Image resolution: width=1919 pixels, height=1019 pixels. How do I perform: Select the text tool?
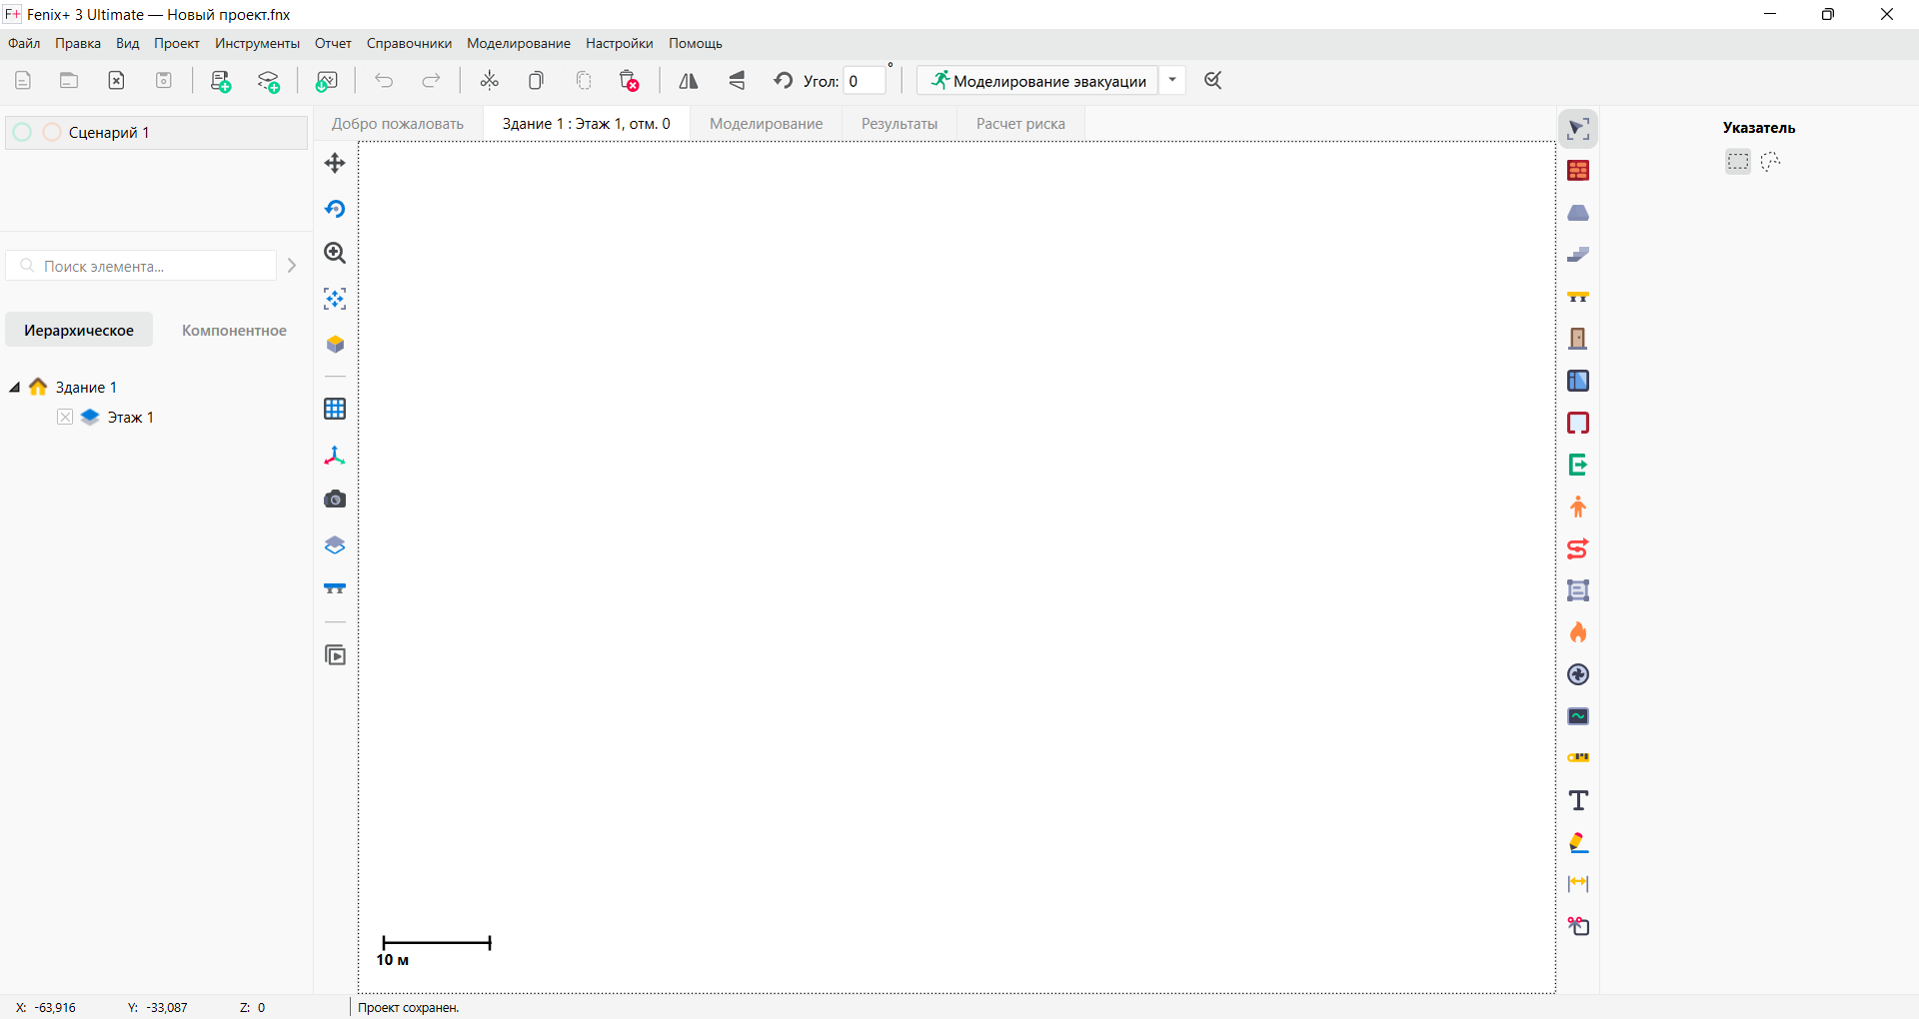tap(1578, 800)
